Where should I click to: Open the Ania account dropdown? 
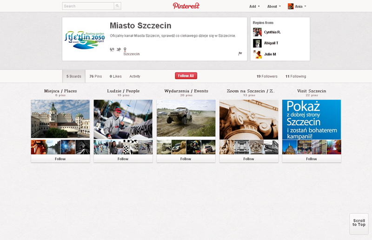point(297,7)
